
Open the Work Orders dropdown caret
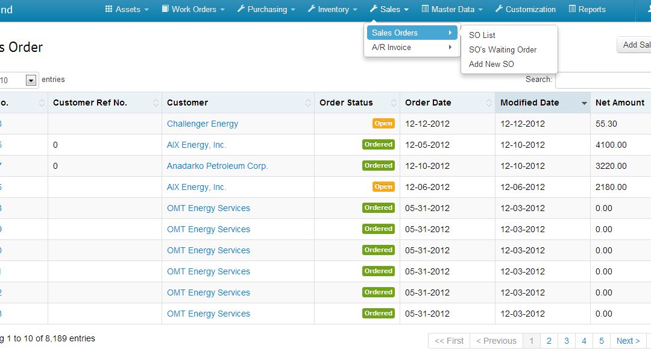pyautogui.click(x=222, y=10)
